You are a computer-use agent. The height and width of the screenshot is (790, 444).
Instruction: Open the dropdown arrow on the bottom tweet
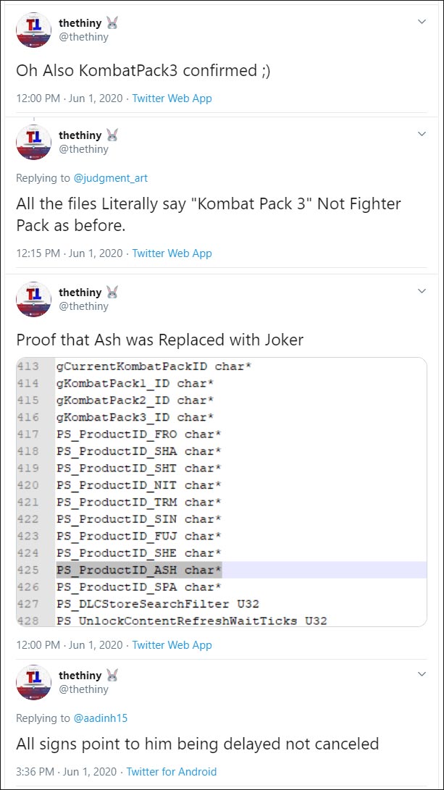tap(422, 674)
